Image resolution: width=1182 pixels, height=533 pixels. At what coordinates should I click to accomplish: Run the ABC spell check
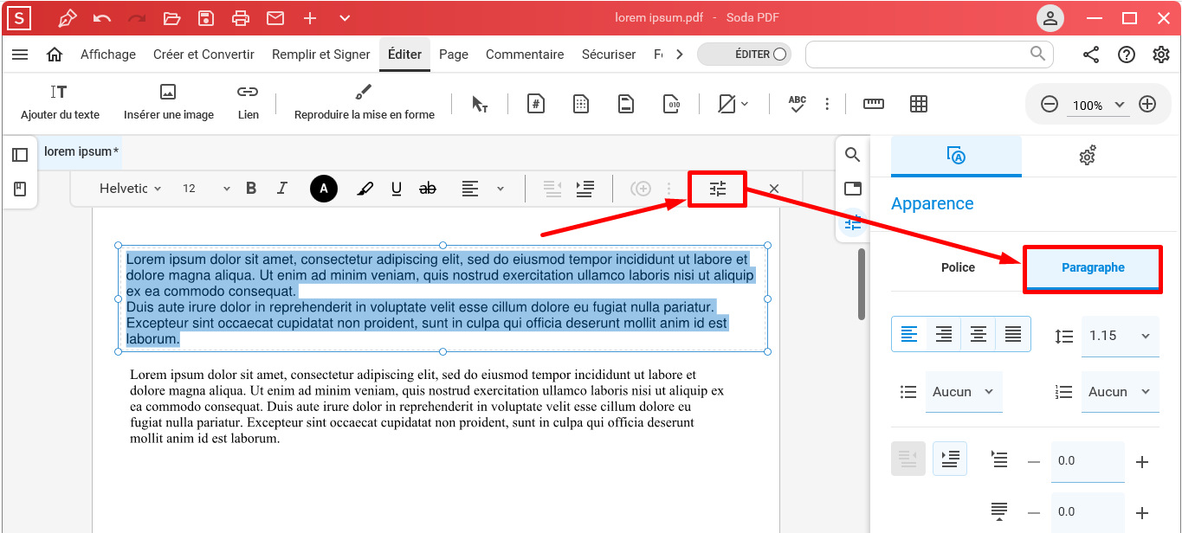click(x=798, y=105)
